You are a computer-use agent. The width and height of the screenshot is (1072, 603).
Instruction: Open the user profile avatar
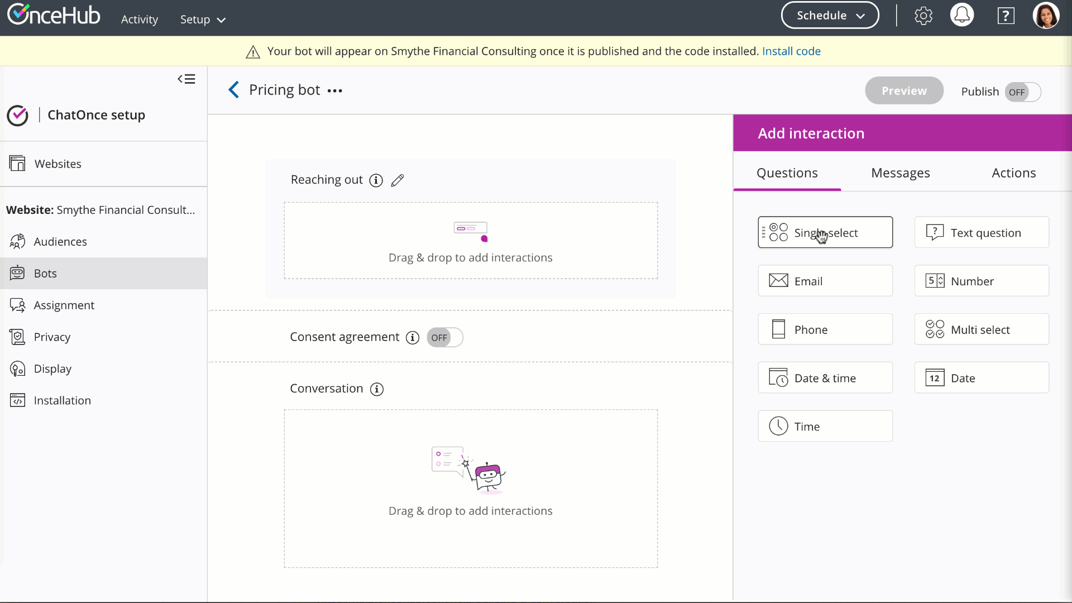coord(1046,16)
